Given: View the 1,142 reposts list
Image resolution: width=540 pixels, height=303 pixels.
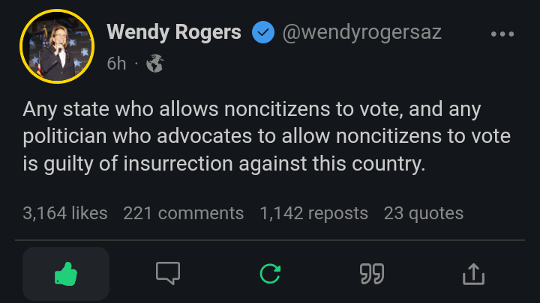Looking at the screenshot, I should (313, 213).
